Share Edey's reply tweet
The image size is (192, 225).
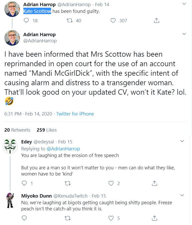pyautogui.click(x=154, y=183)
